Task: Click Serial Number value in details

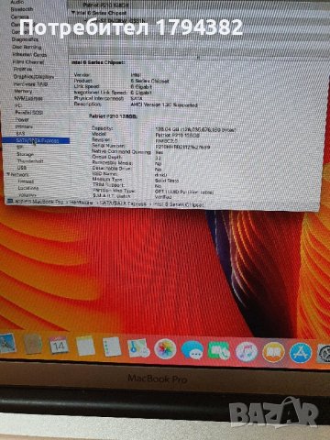Action: pyautogui.click(x=182, y=147)
